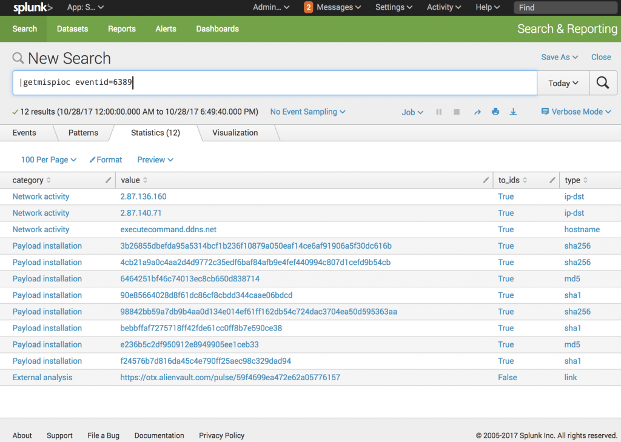The image size is (621, 442).
Task: Open the Messages menu
Action: (333, 7)
